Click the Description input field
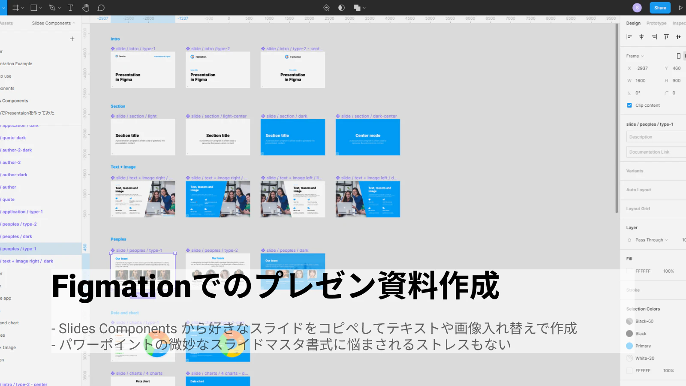This screenshot has height=386, width=686. [656, 137]
